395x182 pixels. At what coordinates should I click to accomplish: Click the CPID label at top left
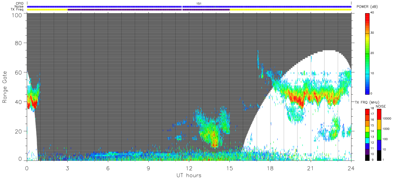coord(20,4)
